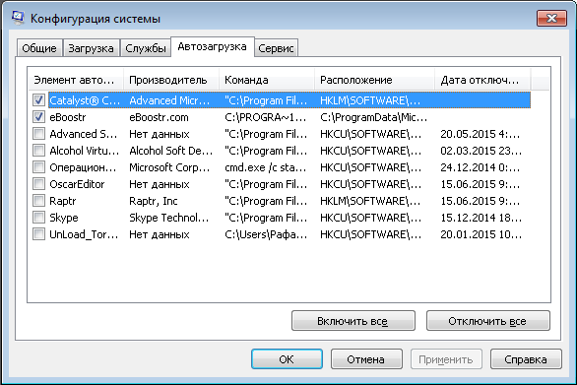The height and width of the screenshot is (385, 577).
Task: Open the Загрузка tab
Action: pos(91,48)
